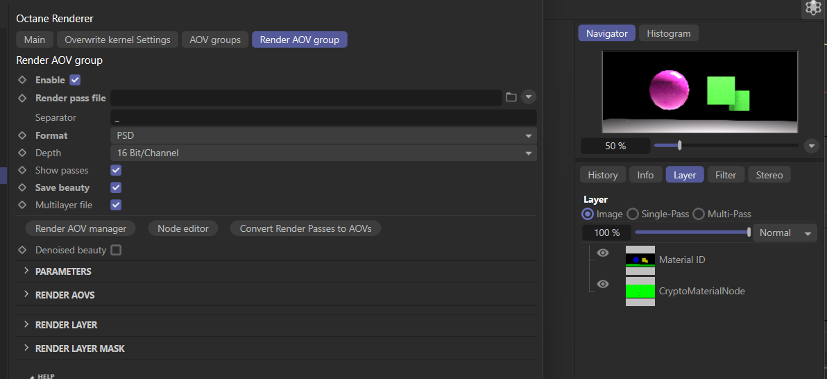Click the keyframe diamond next to Denoised beauty
The height and width of the screenshot is (379, 827).
coord(22,250)
